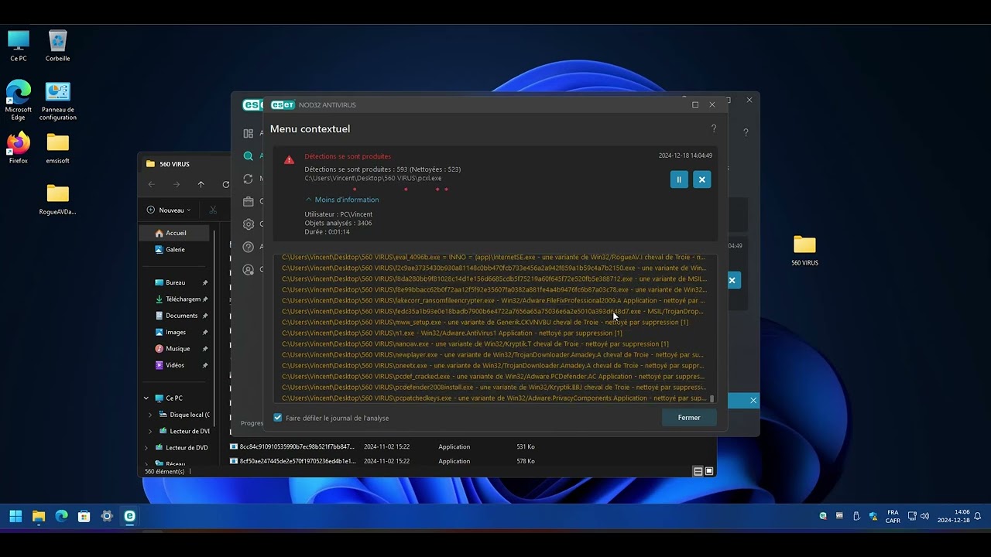Open ESET's update sidebar icon
This screenshot has width=991, height=557.
(248, 179)
